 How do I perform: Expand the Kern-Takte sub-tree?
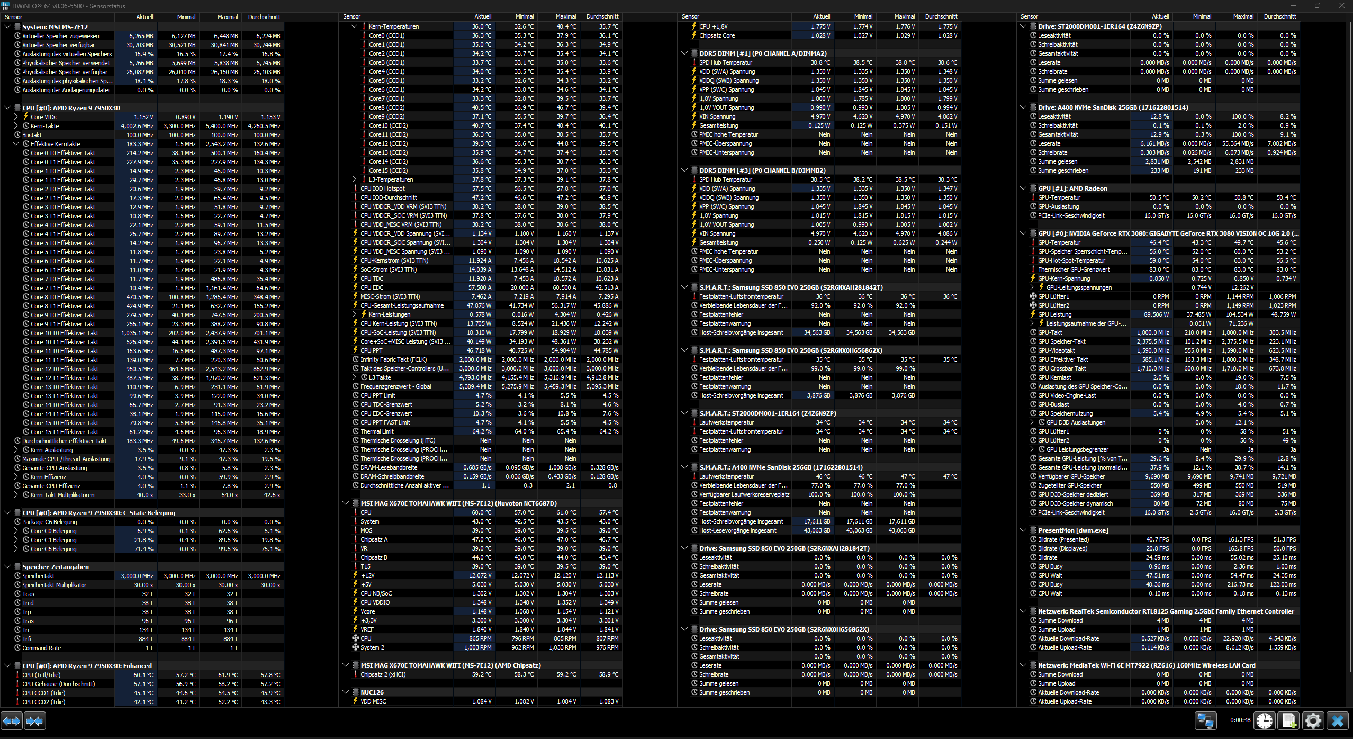(x=16, y=126)
